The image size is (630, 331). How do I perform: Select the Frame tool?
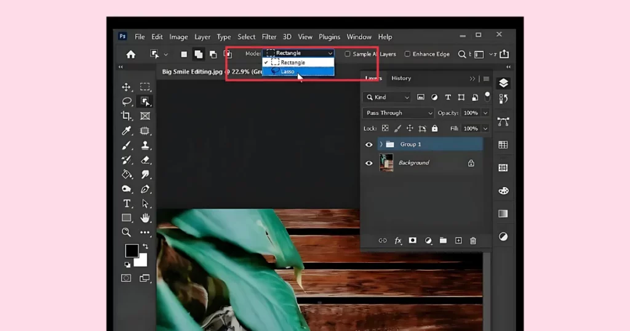coord(145,116)
